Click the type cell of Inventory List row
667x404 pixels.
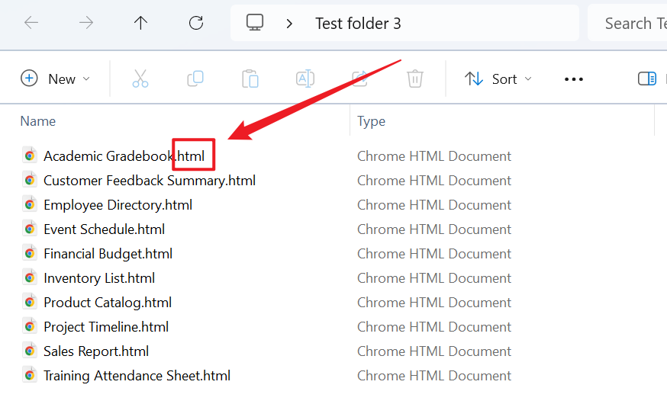434,278
